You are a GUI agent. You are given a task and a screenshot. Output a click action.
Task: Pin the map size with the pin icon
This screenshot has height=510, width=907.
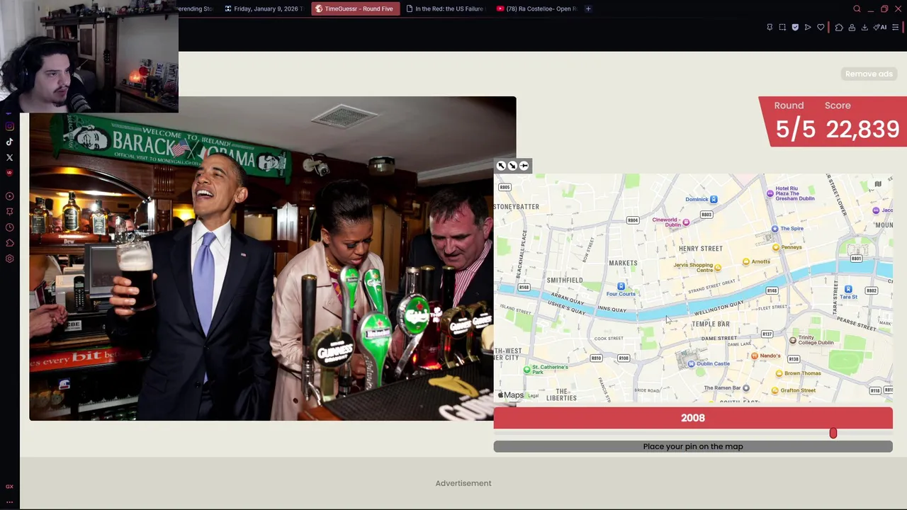pyautogui.click(x=524, y=166)
